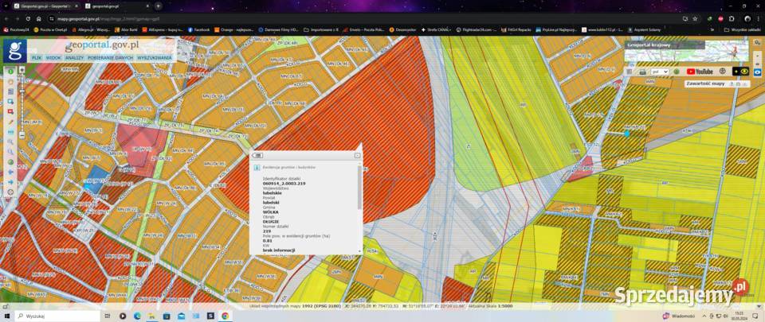Select the measure ruler tool
This screenshot has width=765, height=322.
click(10, 132)
